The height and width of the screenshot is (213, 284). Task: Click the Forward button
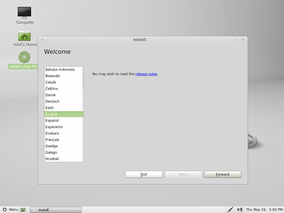[223, 174]
